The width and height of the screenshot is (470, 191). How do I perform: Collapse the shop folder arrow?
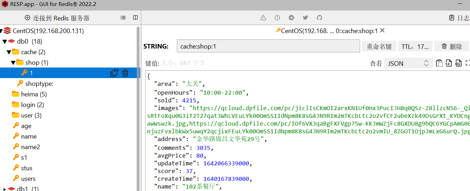13,63
